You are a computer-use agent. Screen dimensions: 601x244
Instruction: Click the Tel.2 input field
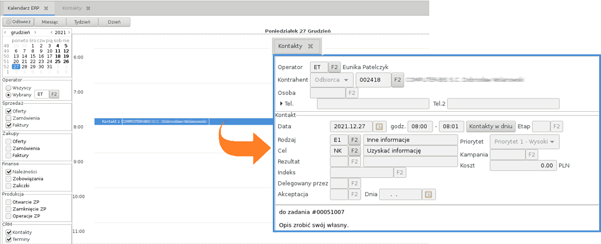tap(503, 104)
